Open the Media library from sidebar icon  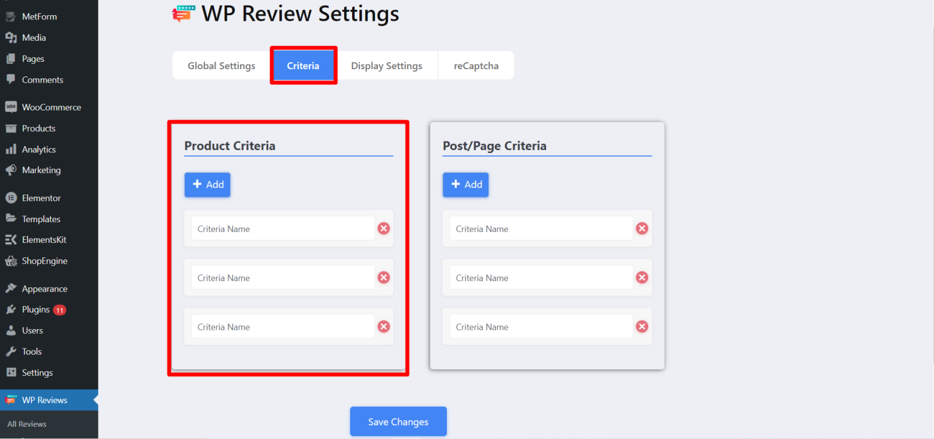click(12, 37)
